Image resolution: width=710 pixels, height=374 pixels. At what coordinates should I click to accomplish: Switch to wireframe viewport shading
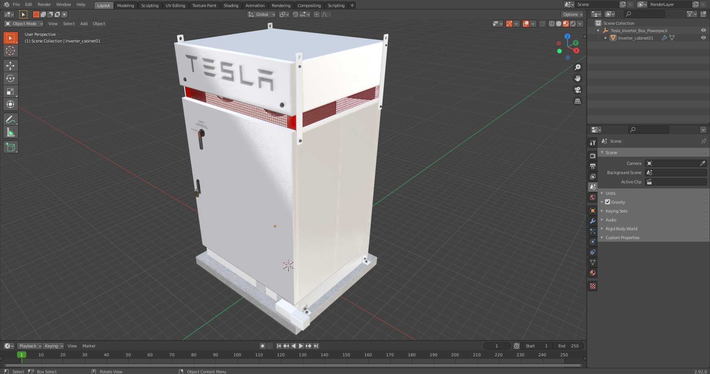[551, 24]
